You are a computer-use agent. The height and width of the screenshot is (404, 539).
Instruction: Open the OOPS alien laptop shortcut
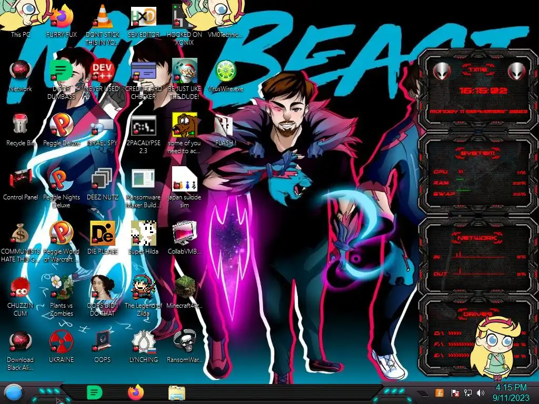[x=103, y=347]
